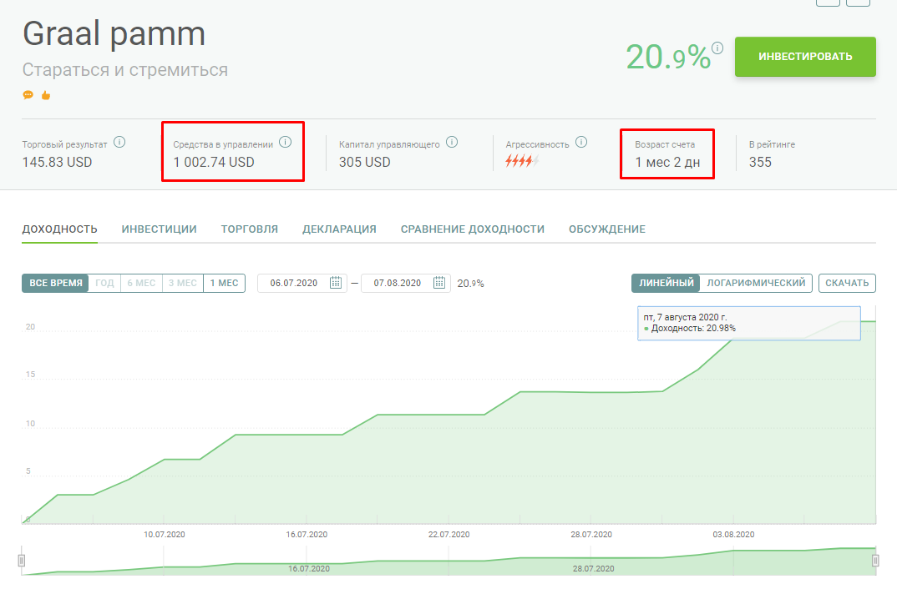Viewport: 897px width, 594px height.
Task: Click the orange thumbs-up icon
Action: [46, 95]
